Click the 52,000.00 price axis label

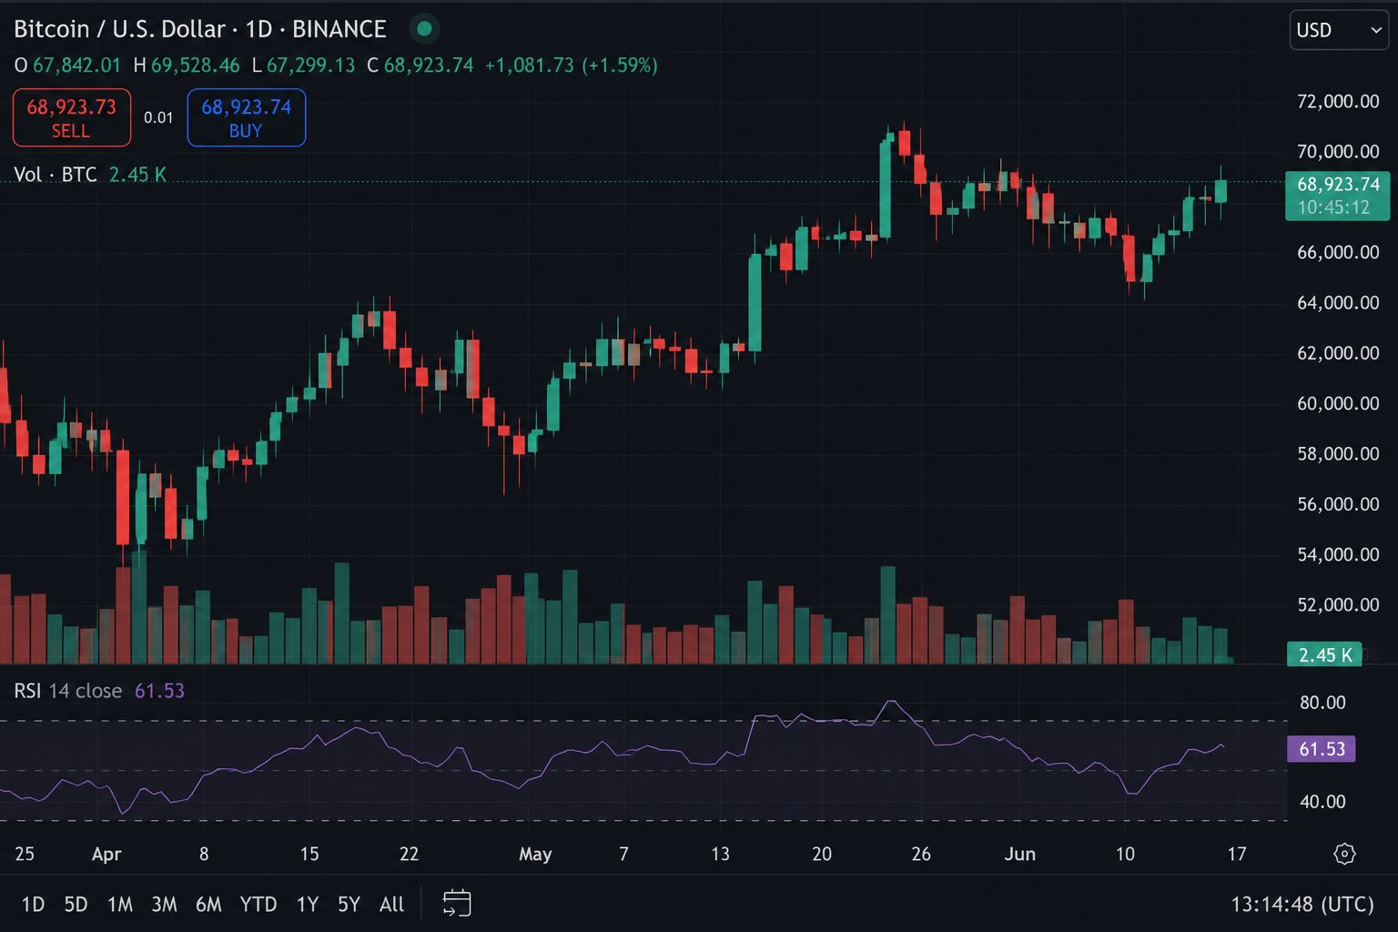1338,604
